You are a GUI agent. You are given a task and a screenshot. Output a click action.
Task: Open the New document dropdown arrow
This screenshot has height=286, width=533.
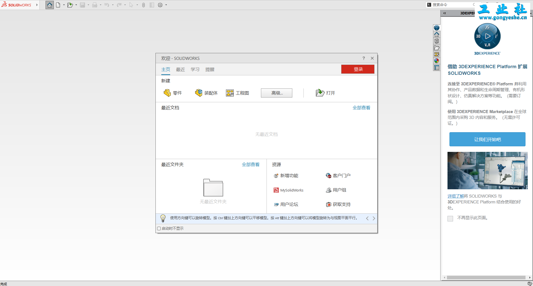coord(64,5)
